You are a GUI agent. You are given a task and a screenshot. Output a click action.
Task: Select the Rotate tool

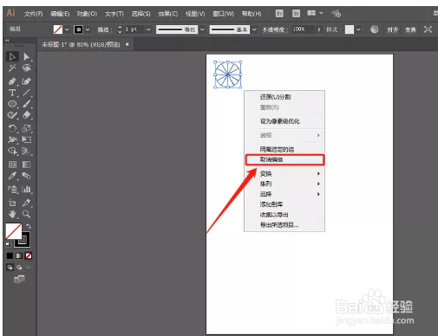(12, 128)
